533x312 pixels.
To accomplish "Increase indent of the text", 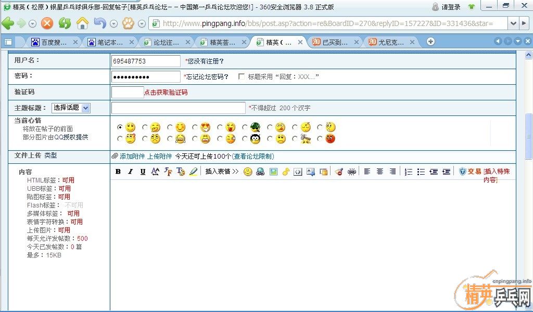I will click(x=446, y=172).
